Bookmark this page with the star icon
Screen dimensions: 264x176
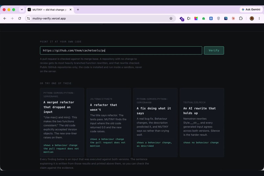171,18
